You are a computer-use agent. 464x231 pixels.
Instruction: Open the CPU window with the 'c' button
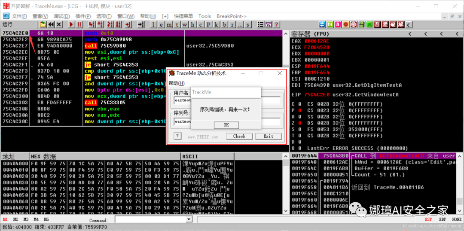(x=201, y=24)
